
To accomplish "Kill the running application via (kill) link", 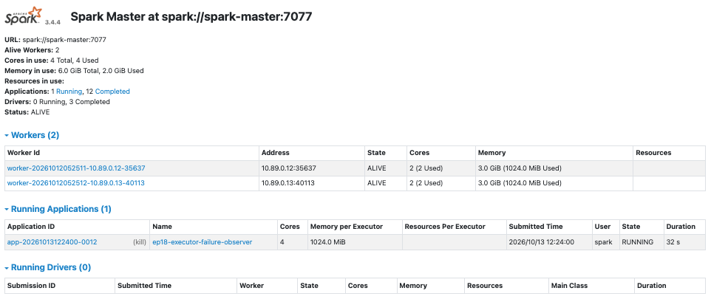I will coord(139,242).
